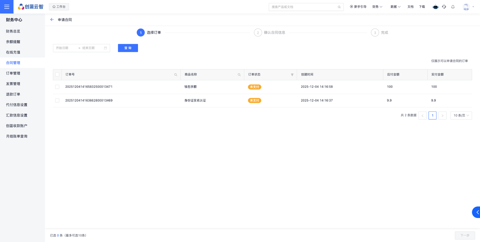Expand the 数据 dropdown in top bar
Screen dimensions: 480x242
pyautogui.click(x=395, y=7)
